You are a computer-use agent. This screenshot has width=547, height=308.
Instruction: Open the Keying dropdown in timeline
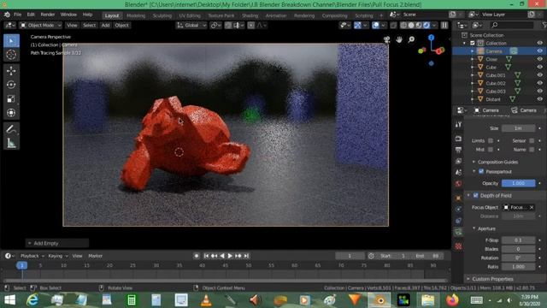(x=58, y=256)
